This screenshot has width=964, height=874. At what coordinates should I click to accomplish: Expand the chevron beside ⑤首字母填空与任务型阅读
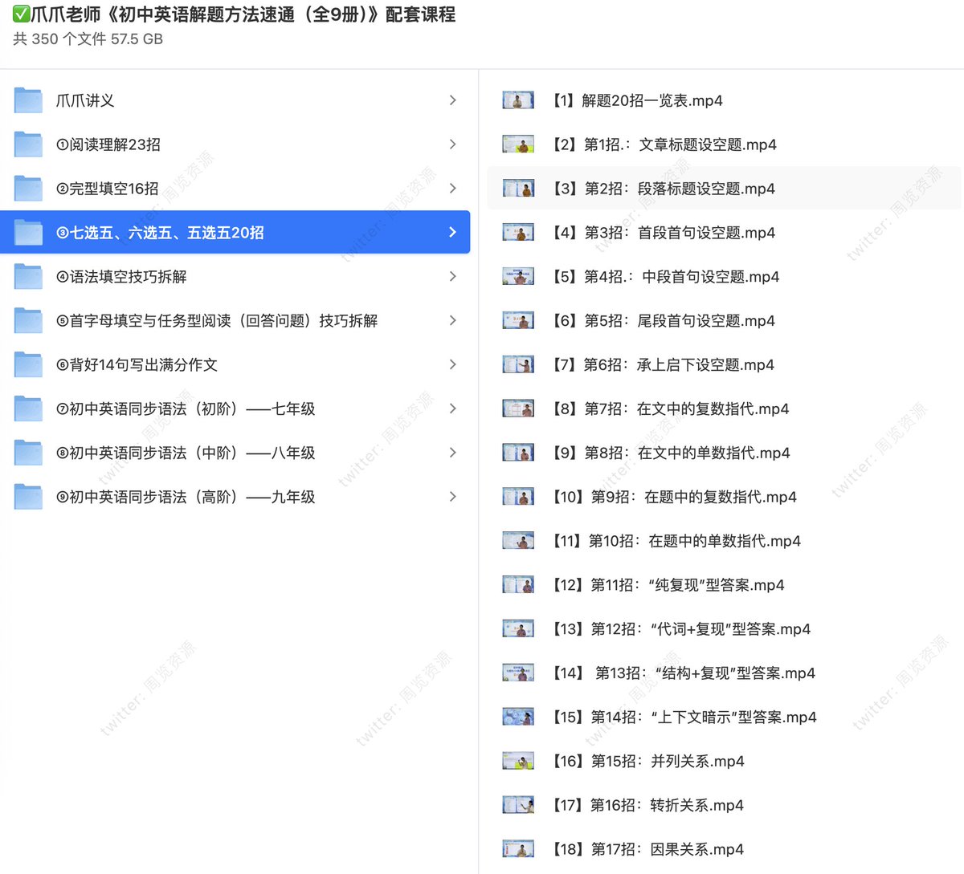452,320
